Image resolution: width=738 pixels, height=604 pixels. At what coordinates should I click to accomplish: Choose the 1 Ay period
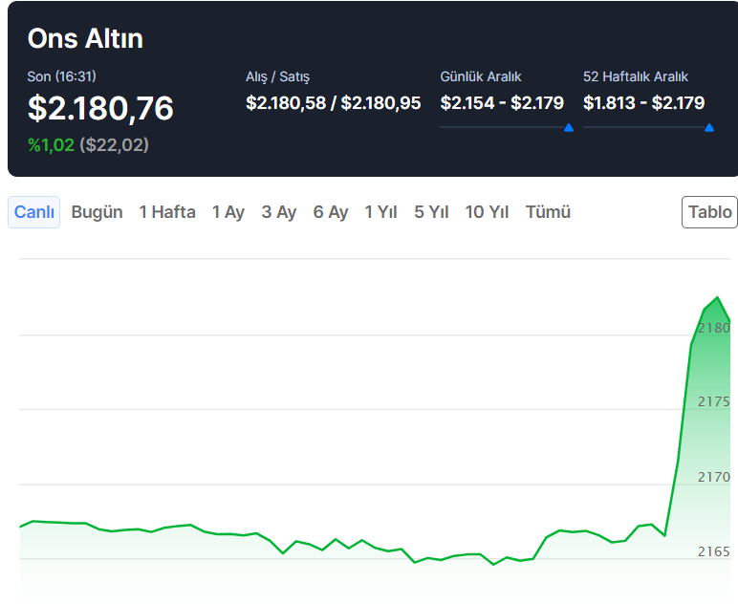[x=228, y=212]
